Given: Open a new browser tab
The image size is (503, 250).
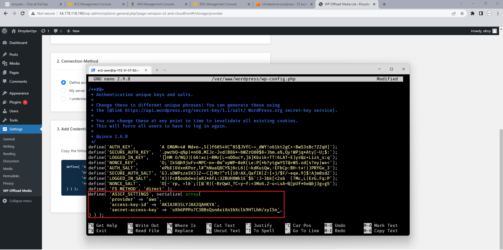Looking at the screenshot, I should pyautogui.click(x=384, y=4).
